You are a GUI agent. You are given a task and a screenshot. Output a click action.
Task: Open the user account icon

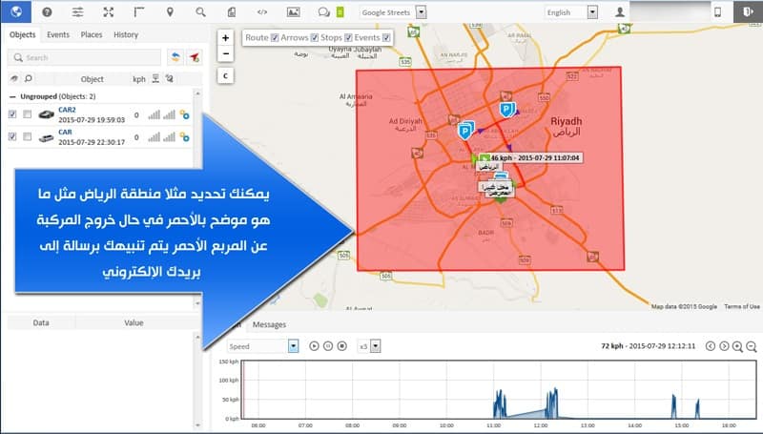click(x=620, y=12)
